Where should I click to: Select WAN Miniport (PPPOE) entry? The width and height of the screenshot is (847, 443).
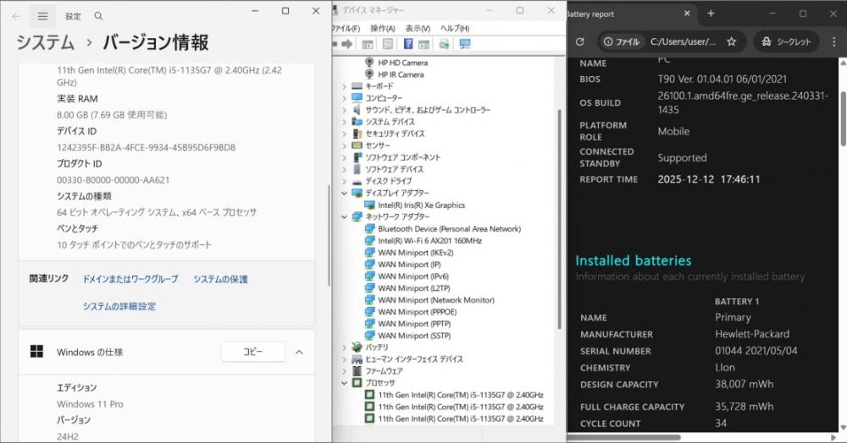coord(417,311)
